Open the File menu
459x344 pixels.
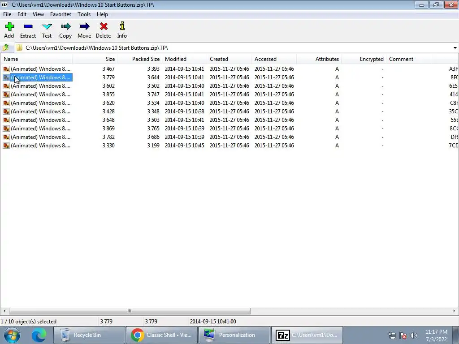[7, 14]
